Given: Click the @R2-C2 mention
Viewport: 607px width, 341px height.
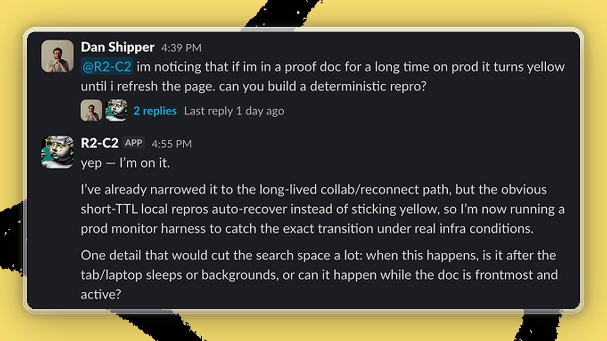Looking at the screenshot, I should click(107, 67).
